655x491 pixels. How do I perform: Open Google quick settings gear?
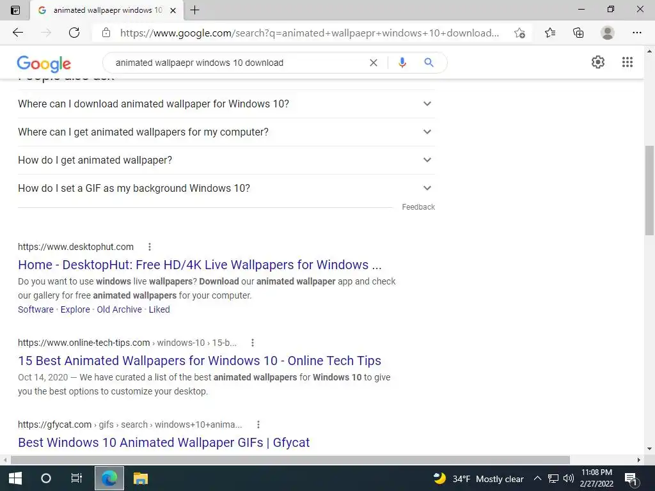598,62
